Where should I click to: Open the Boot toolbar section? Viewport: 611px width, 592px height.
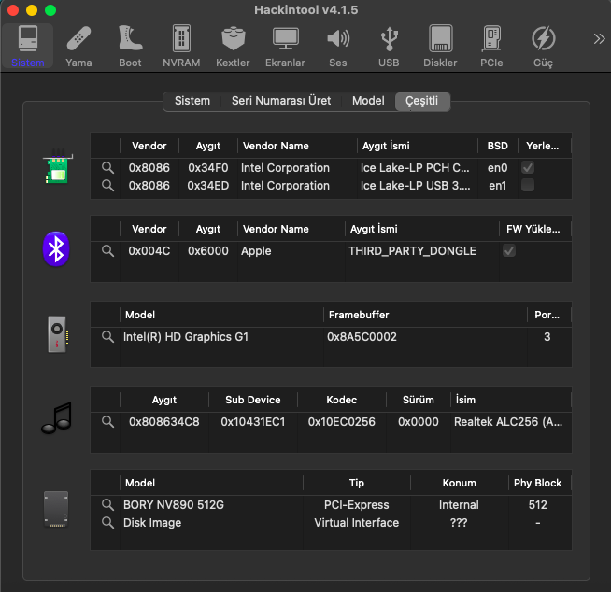[x=130, y=47]
